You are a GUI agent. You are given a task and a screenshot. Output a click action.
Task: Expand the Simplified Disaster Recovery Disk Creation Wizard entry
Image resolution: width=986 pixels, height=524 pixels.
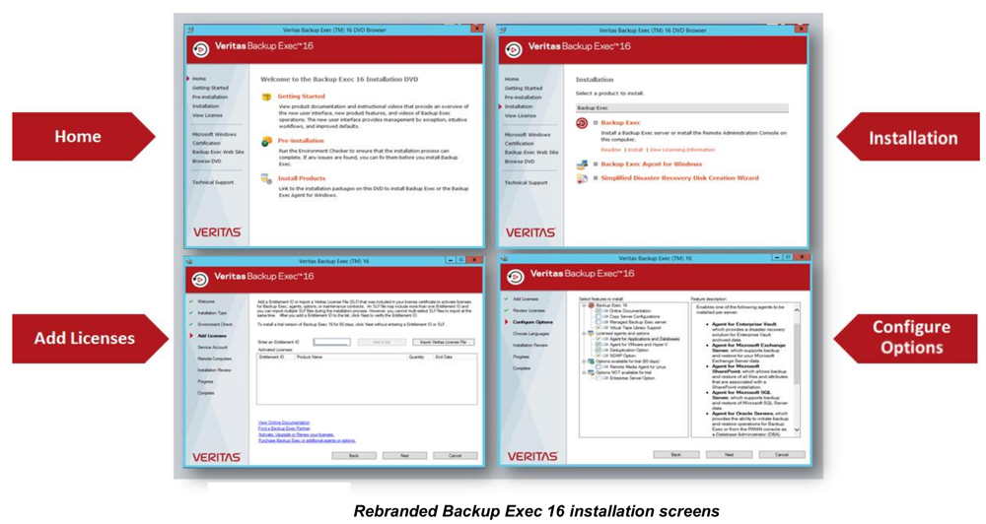pos(596,178)
